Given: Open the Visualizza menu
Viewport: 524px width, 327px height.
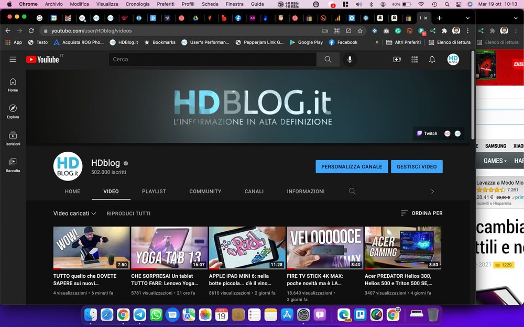Looking at the screenshot, I should click(107, 4).
